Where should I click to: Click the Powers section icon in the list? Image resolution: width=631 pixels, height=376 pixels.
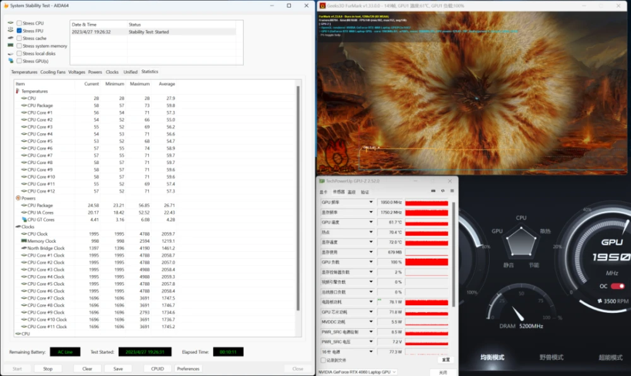pyautogui.click(x=18, y=198)
